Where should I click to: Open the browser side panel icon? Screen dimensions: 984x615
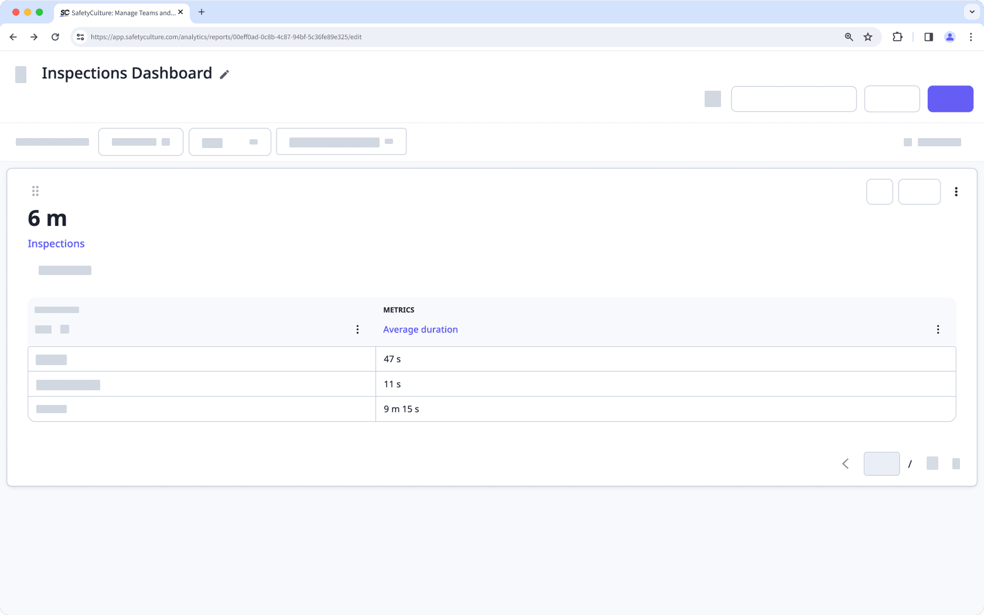click(x=928, y=36)
